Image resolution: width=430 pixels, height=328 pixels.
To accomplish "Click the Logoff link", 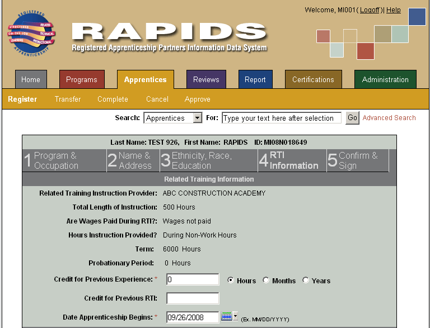I will pyautogui.click(x=370, y=10).
